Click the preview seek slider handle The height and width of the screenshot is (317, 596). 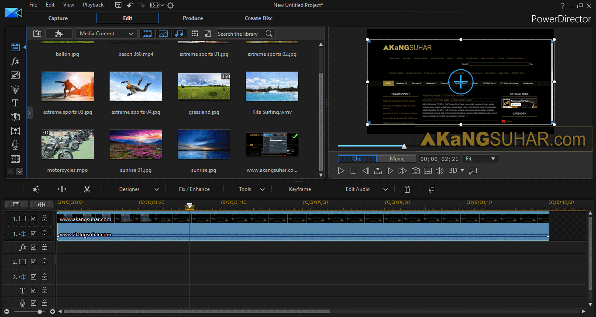(404, 147)
